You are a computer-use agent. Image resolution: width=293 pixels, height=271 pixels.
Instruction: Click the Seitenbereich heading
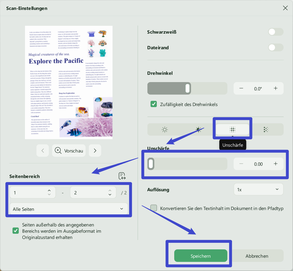pyautogui.click(x=24, y=176)
